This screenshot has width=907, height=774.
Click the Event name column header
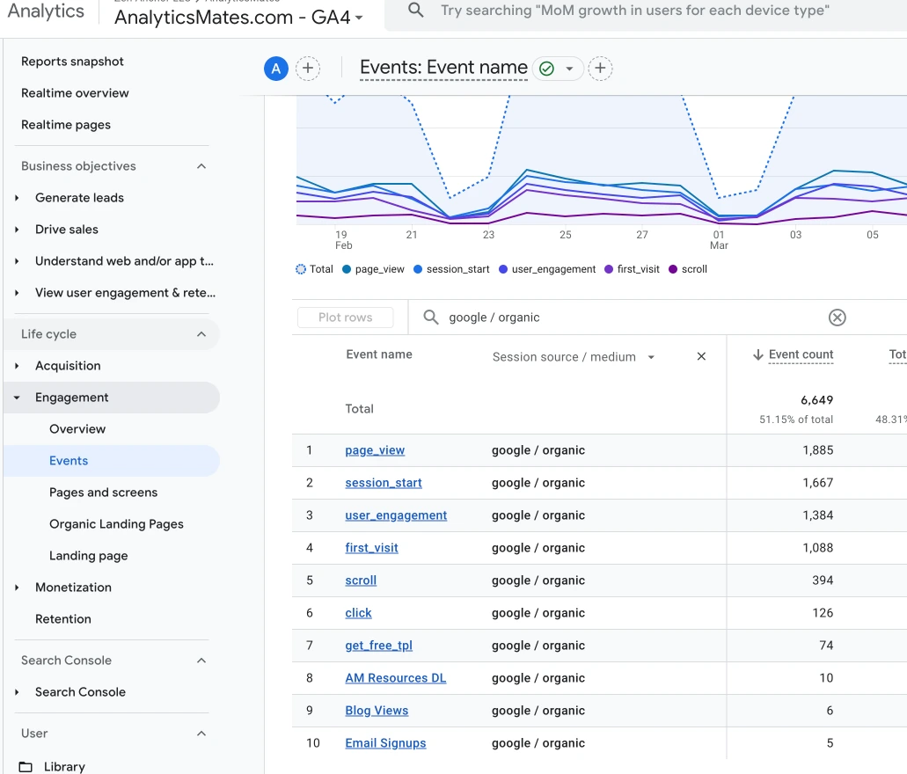click(379, 354)
